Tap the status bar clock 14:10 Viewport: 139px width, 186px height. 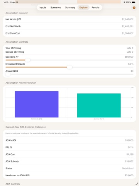coord(6,2)
